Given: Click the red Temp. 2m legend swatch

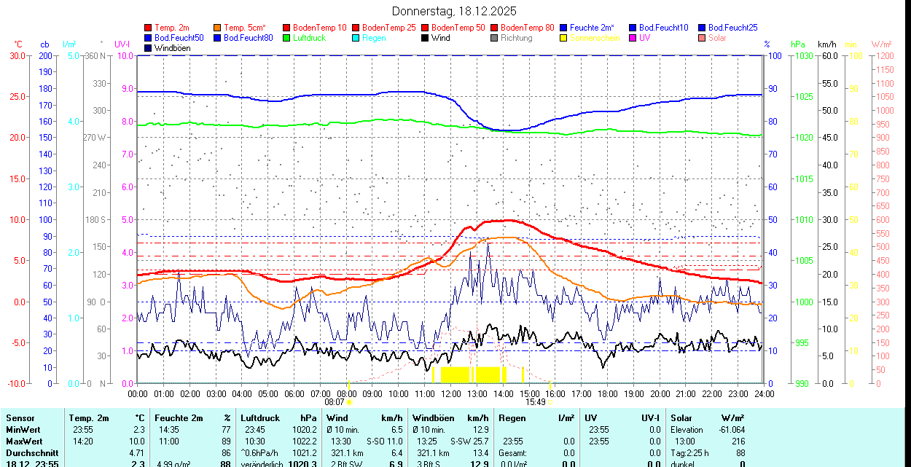Looking at the screenshot, I should pos(149,28).
